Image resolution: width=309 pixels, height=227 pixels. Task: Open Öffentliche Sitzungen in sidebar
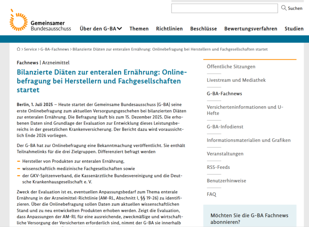tap(231, 66)
